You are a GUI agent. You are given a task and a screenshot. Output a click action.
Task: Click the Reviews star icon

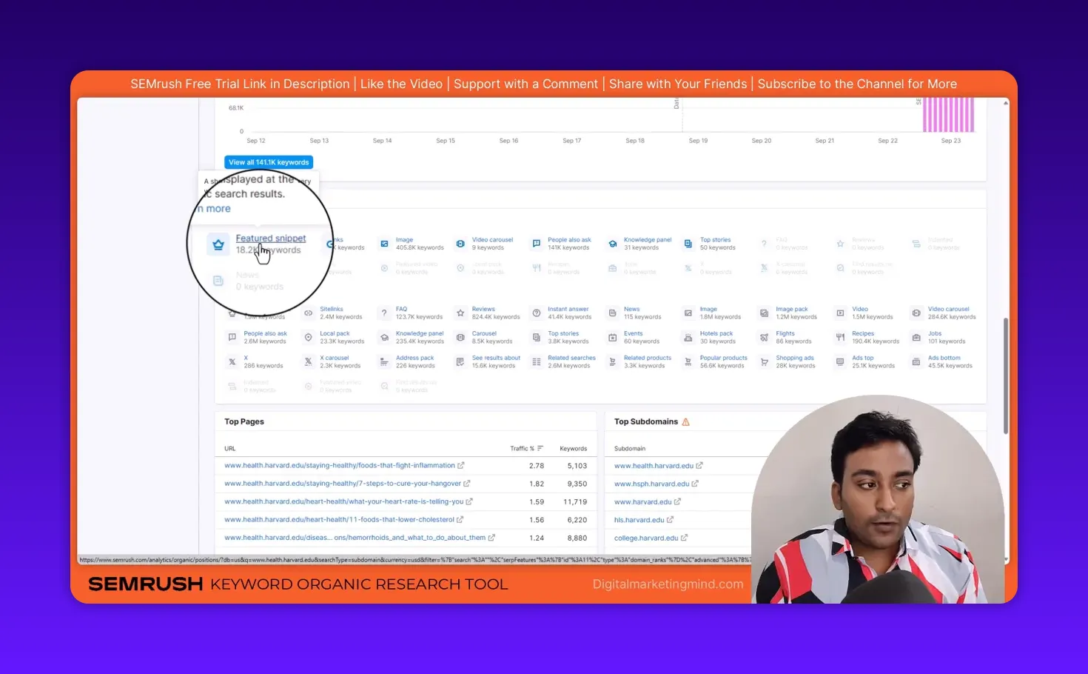pos(460,312)
